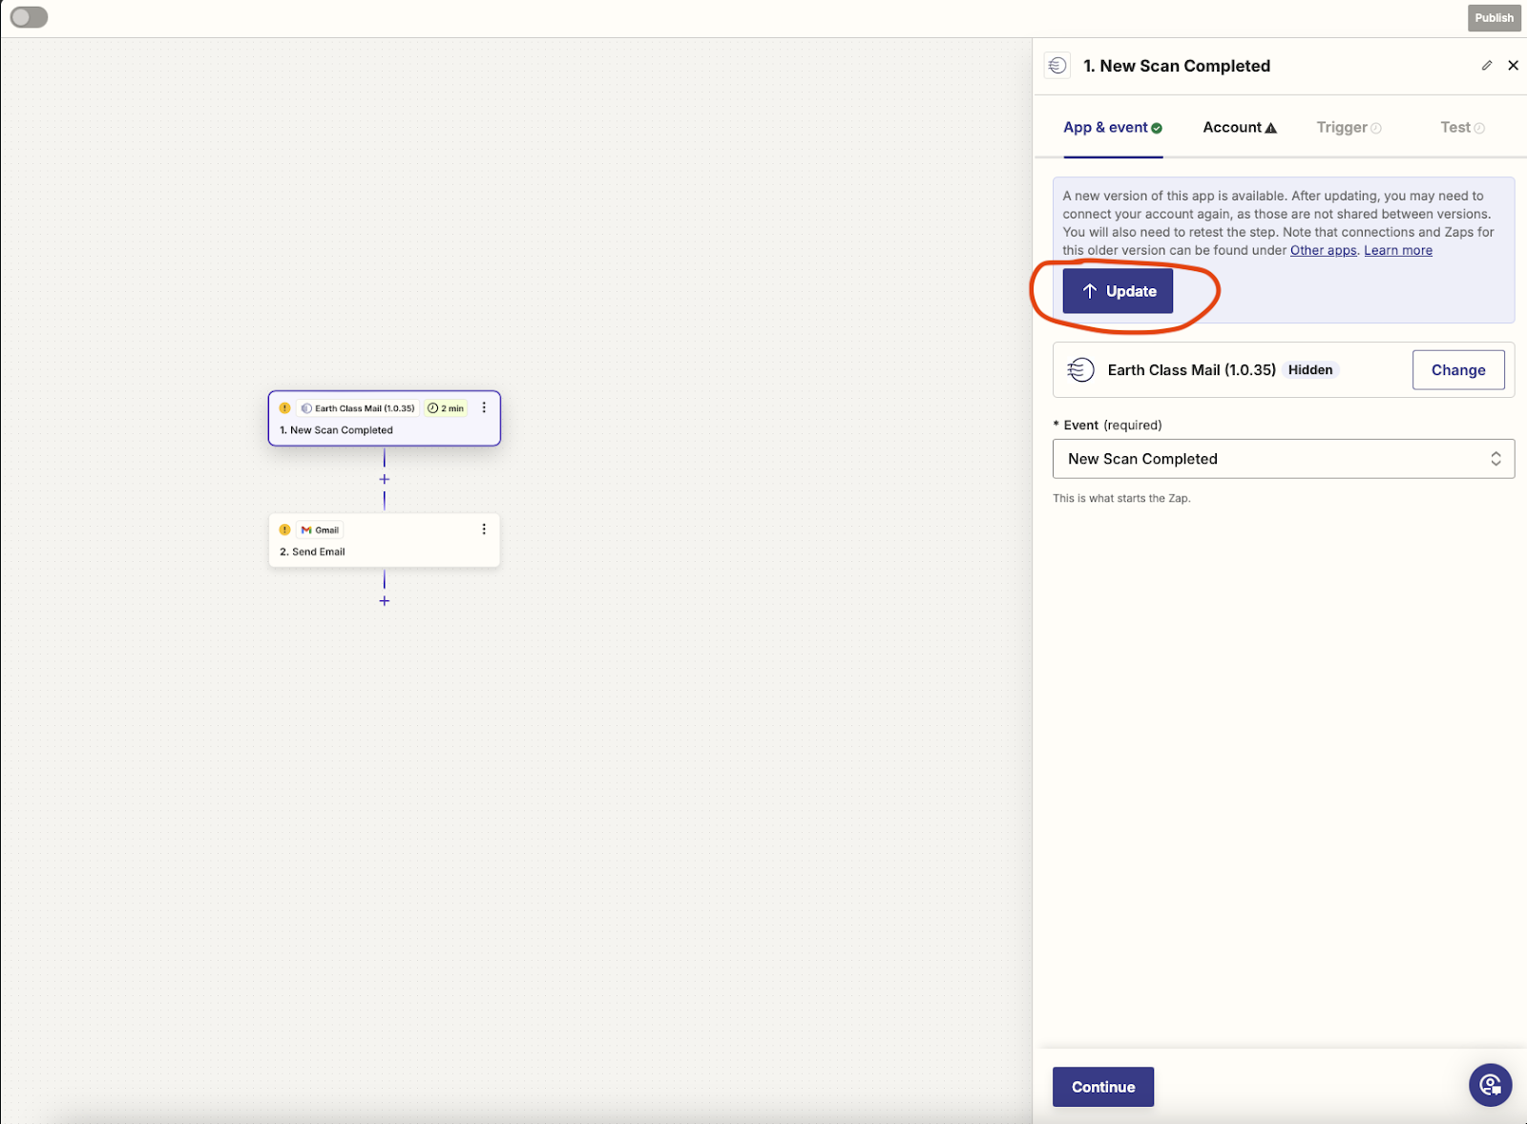Click warning icon on Gmail step

pos(284,530)
